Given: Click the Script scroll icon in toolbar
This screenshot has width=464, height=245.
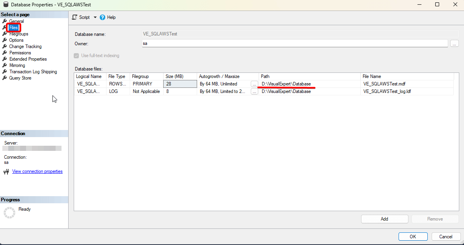Looking at the screenshot, I should tap(75, 17).
